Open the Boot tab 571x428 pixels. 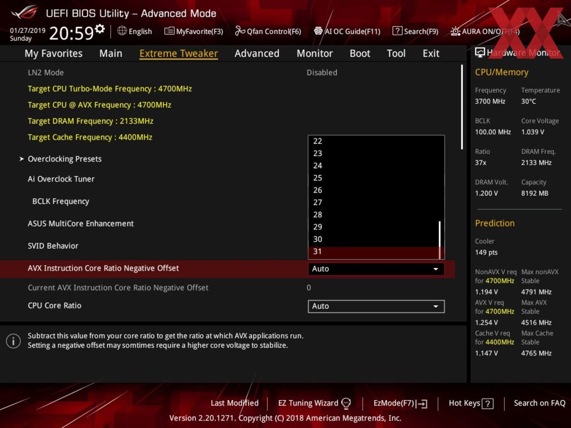click(x=360, y=53)
